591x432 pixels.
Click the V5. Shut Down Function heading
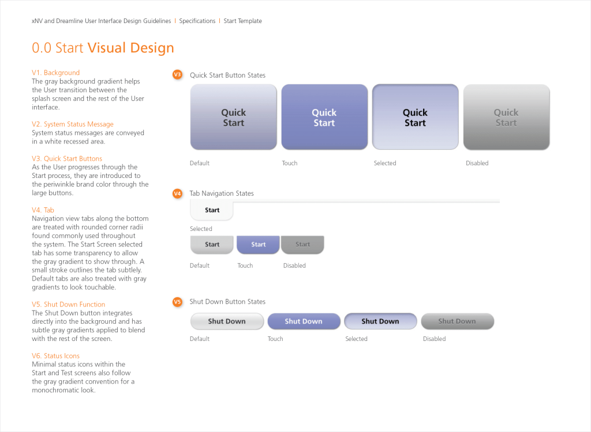coord(68,304)
